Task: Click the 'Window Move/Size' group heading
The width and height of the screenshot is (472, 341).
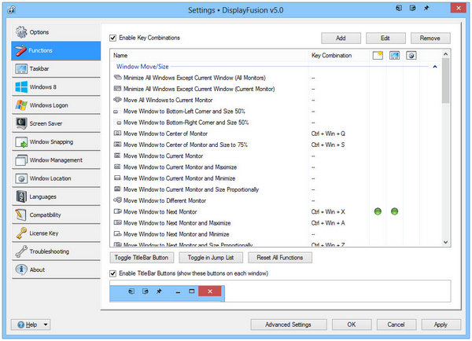Action: pyautogui.click(x=142, y=67)
